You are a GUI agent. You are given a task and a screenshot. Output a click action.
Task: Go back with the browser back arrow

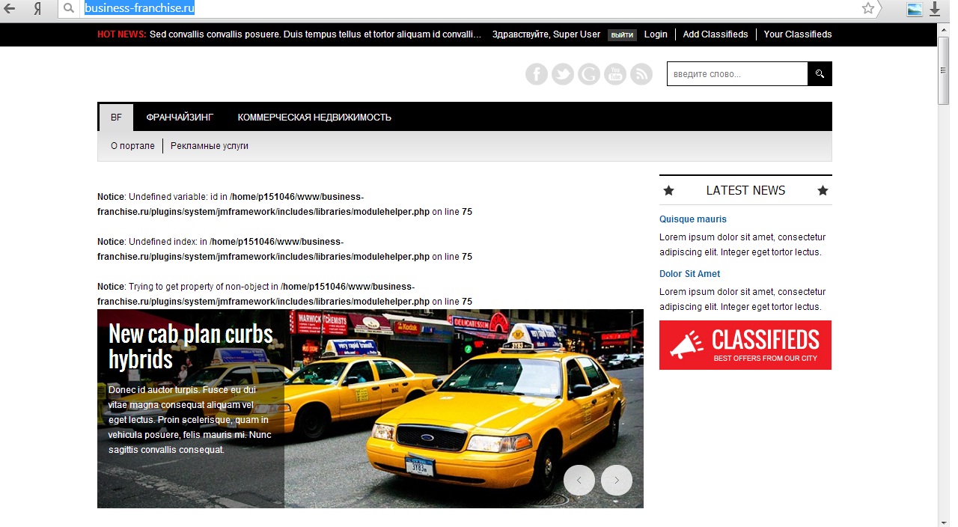[x=10, y=9]
